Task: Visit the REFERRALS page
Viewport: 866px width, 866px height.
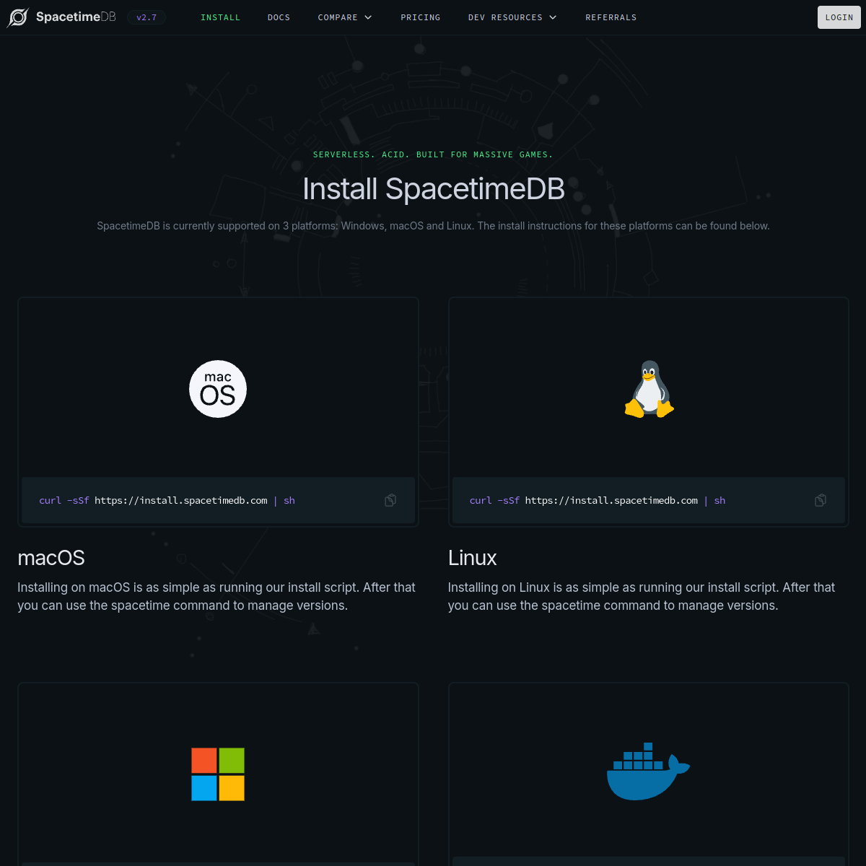Action: (x=611, y=17)
